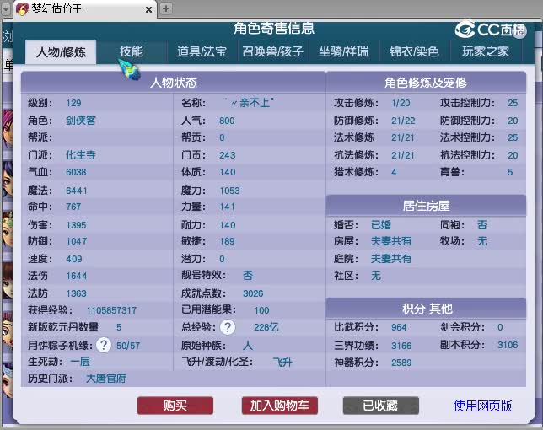Click the sect value 化生寺
This screenshot has width=543, height=430.
(81, 155)
